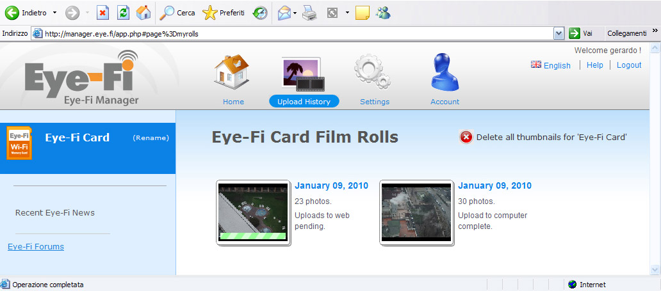Click the grey forward navigation arrow
Screen dimensions: 661x291
[72, 13]
